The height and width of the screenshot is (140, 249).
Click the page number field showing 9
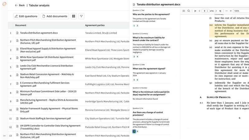coord(204,11)
